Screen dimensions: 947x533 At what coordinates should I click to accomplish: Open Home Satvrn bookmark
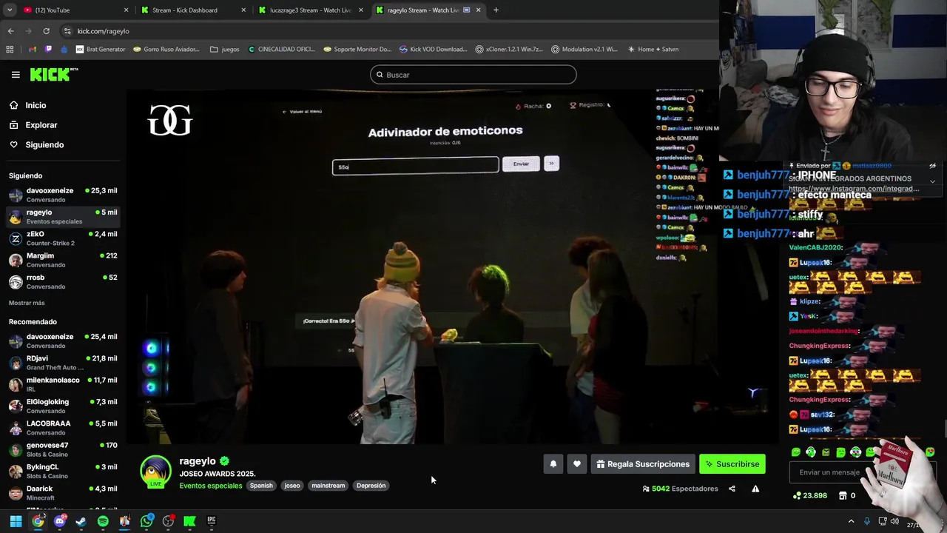[653, 50]
